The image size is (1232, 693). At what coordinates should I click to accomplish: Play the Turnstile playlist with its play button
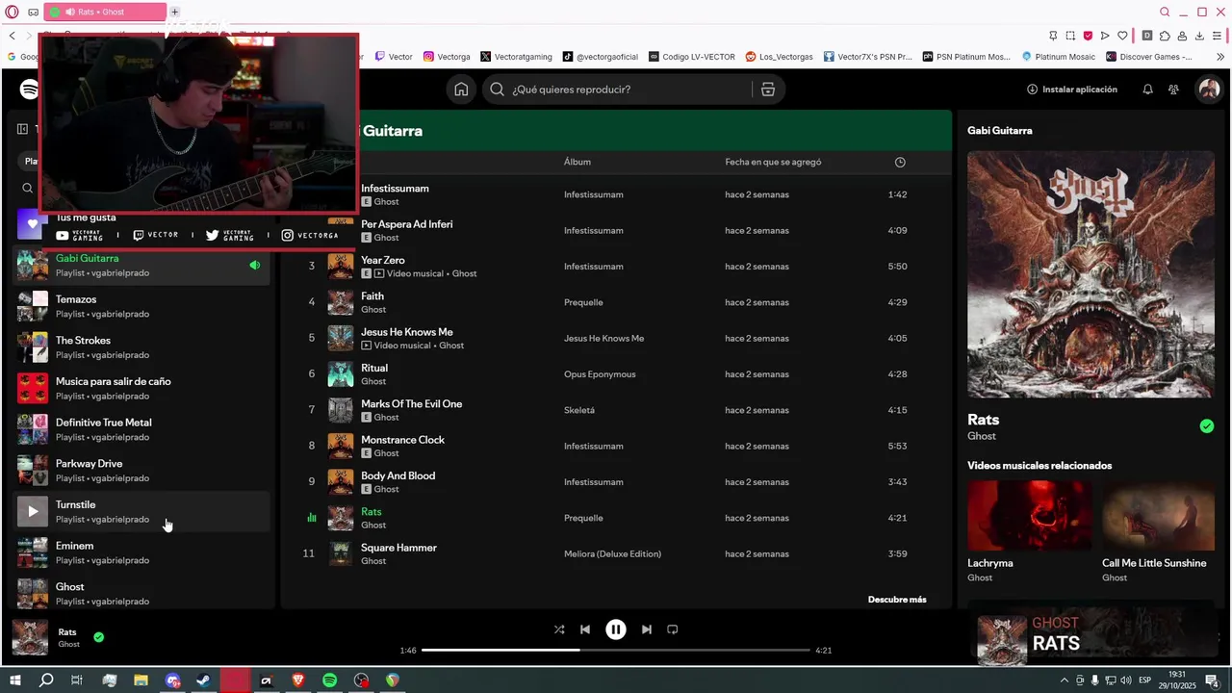tap(33, 512)
